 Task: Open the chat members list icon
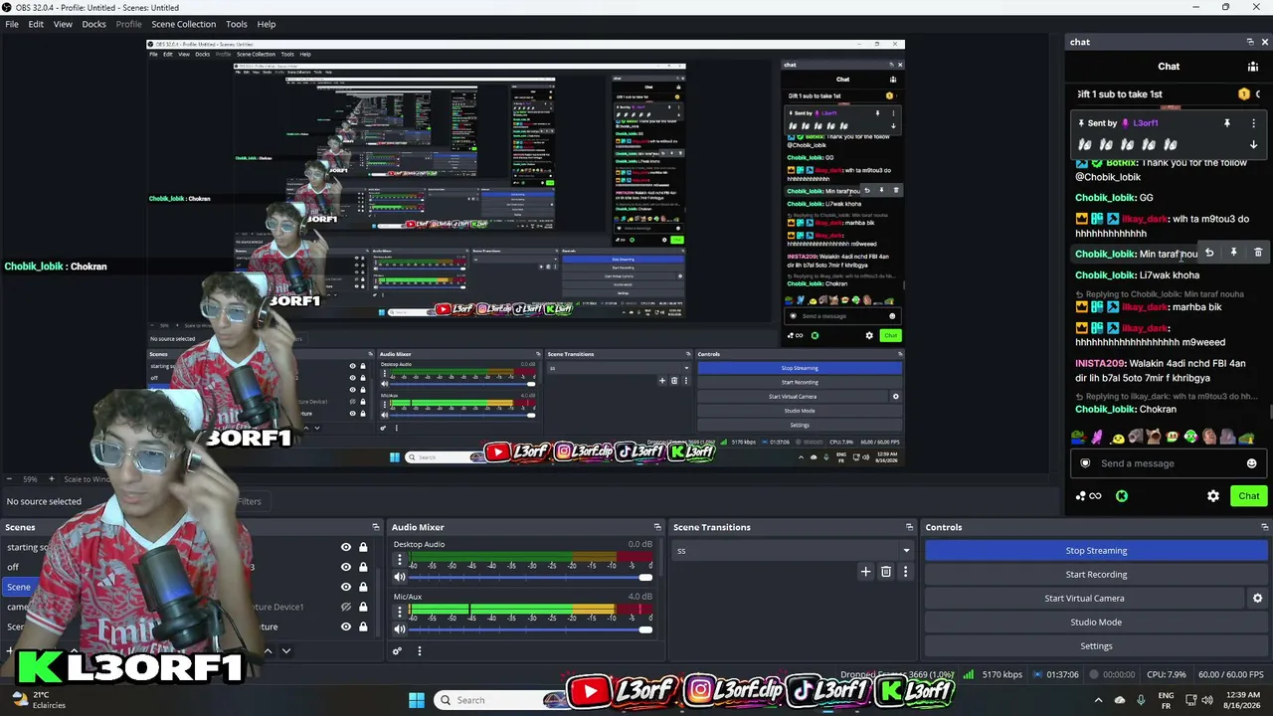(x=1253, y=67)
